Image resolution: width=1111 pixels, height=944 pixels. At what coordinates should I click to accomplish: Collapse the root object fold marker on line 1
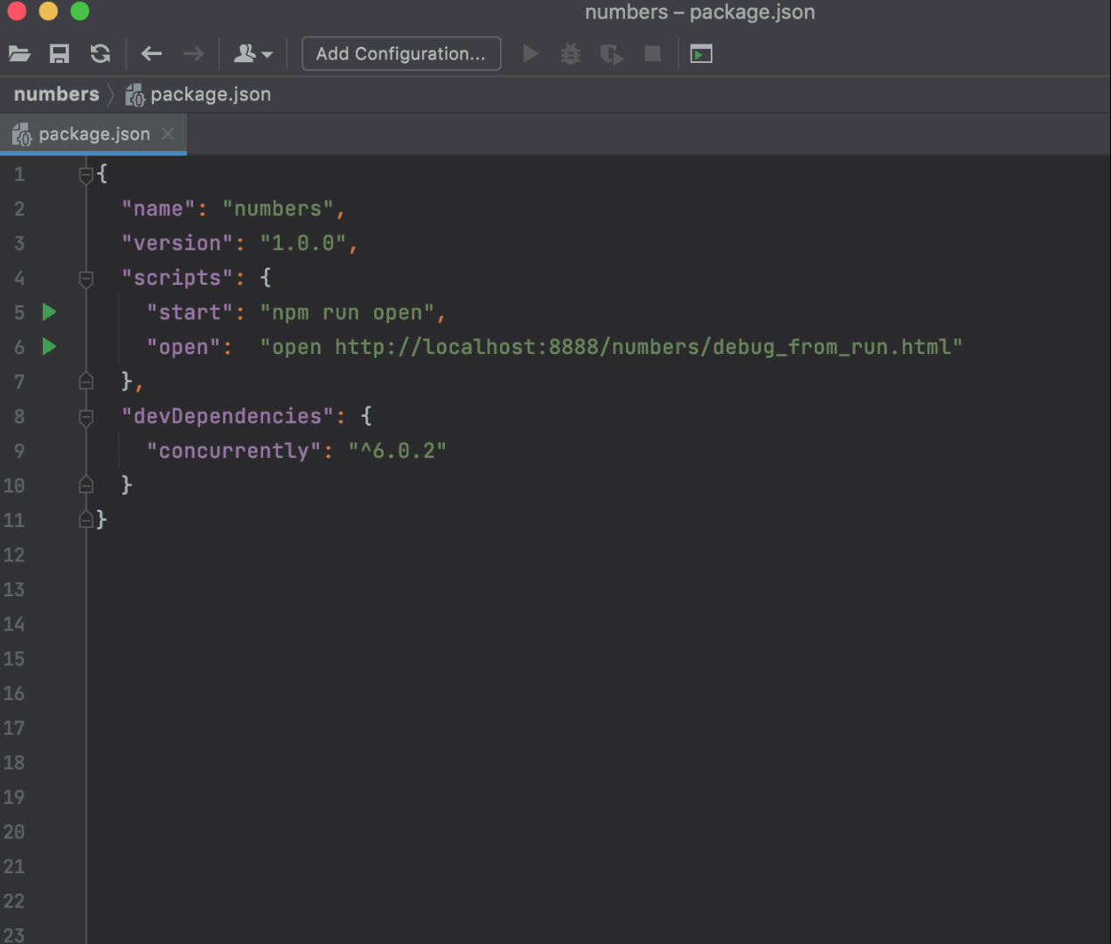coord(86,175)
